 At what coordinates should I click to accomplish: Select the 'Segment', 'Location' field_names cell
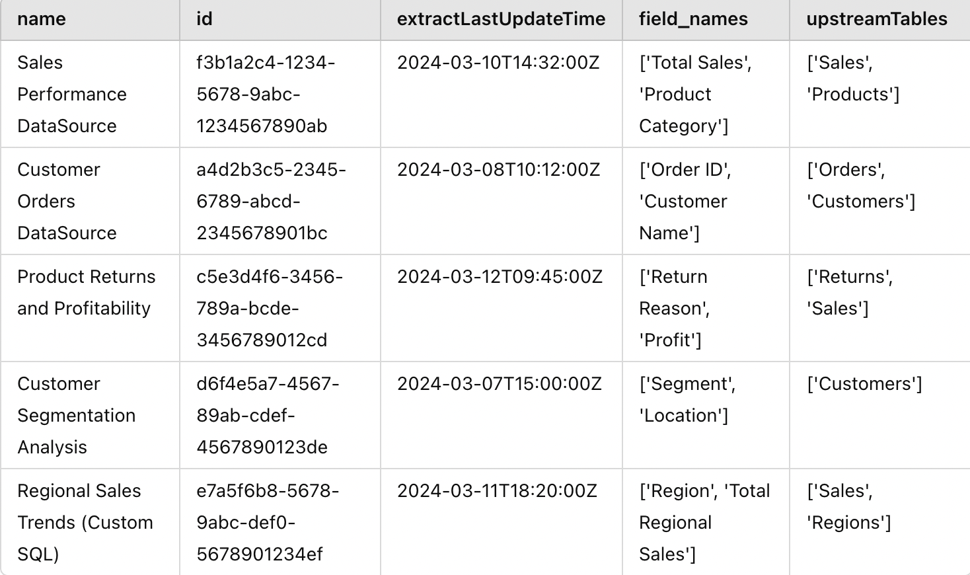[687, 399]
